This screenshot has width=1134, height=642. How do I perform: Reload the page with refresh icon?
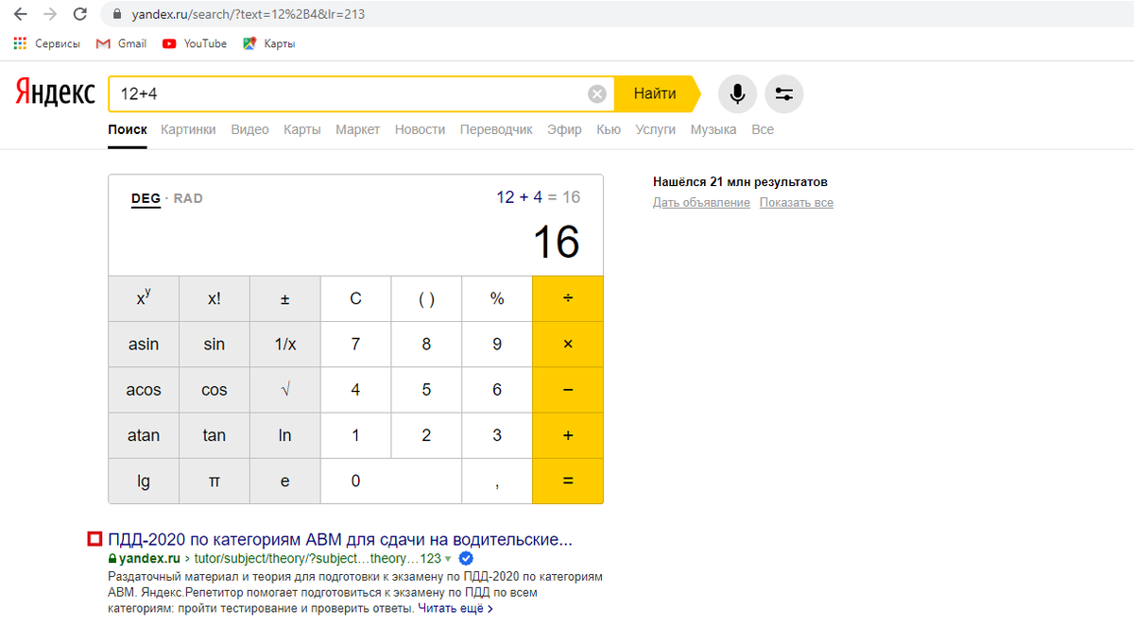click(80, 14)
